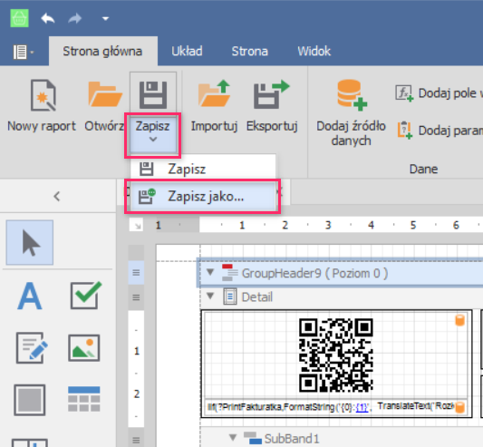Viewport: 483px width, 447px height.
Task: Click the QR code barcode control
Action: (x=336, y=355)
